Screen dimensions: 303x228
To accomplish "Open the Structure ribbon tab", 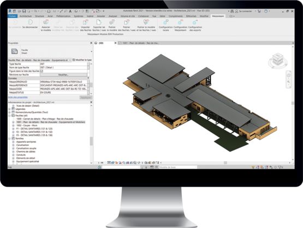I will (x=40, y=16).
